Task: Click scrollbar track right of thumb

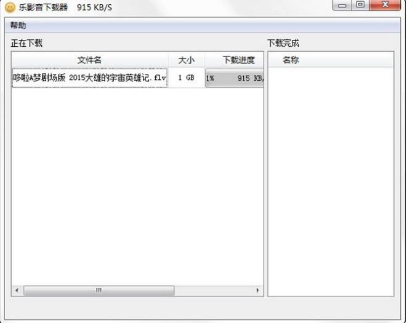Action: [214, 290]
